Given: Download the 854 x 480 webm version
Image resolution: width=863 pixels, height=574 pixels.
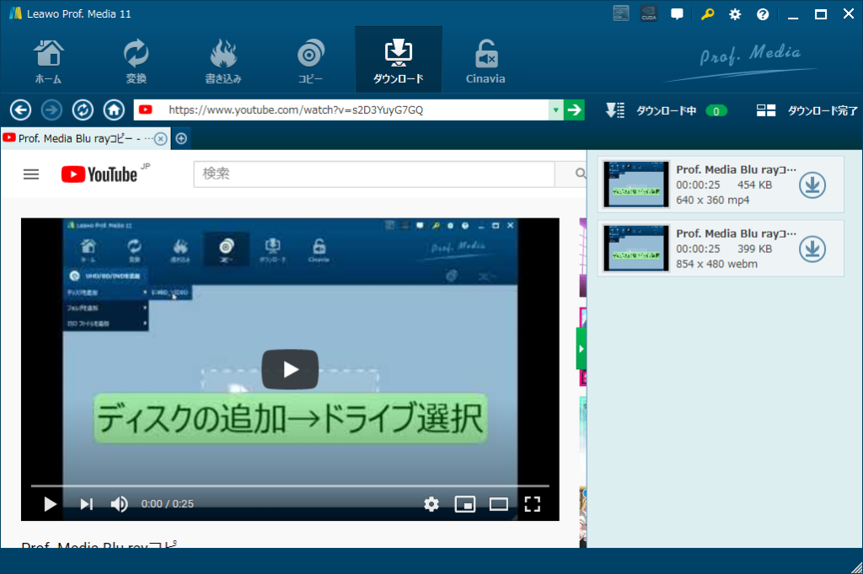Looking at the screenshot, I should pos(812,249).
